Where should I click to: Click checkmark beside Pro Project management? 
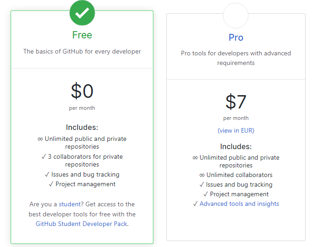point(206,194)
